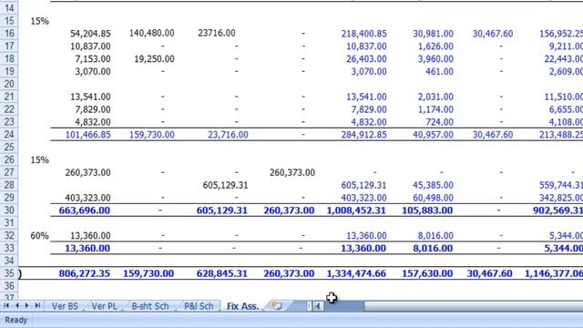Click total cell 40,957.00
The width and height of the screenshot is (583, 328).
(x=434, y=135)
